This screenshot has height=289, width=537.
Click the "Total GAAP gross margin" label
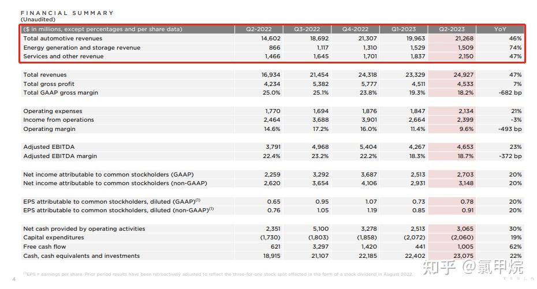[x=61, y=93]
